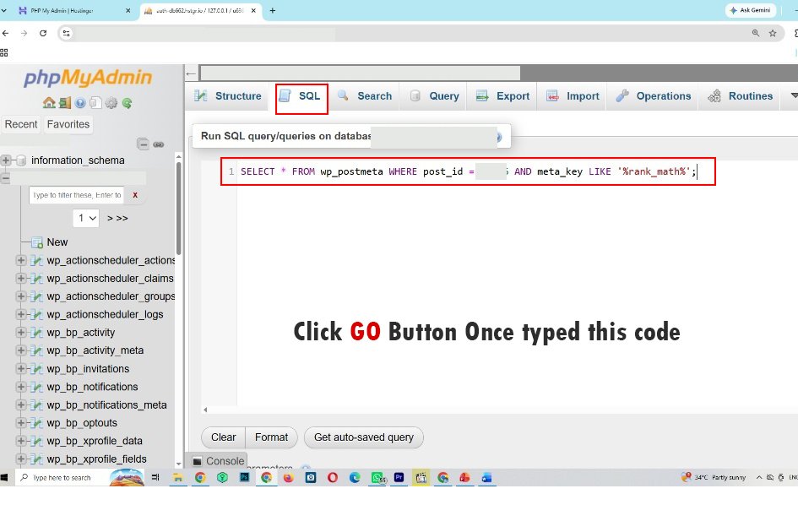Click the Log out door icon
This screenshot has height=532, width=798.
pyautogui.click(x=65, y=103)
